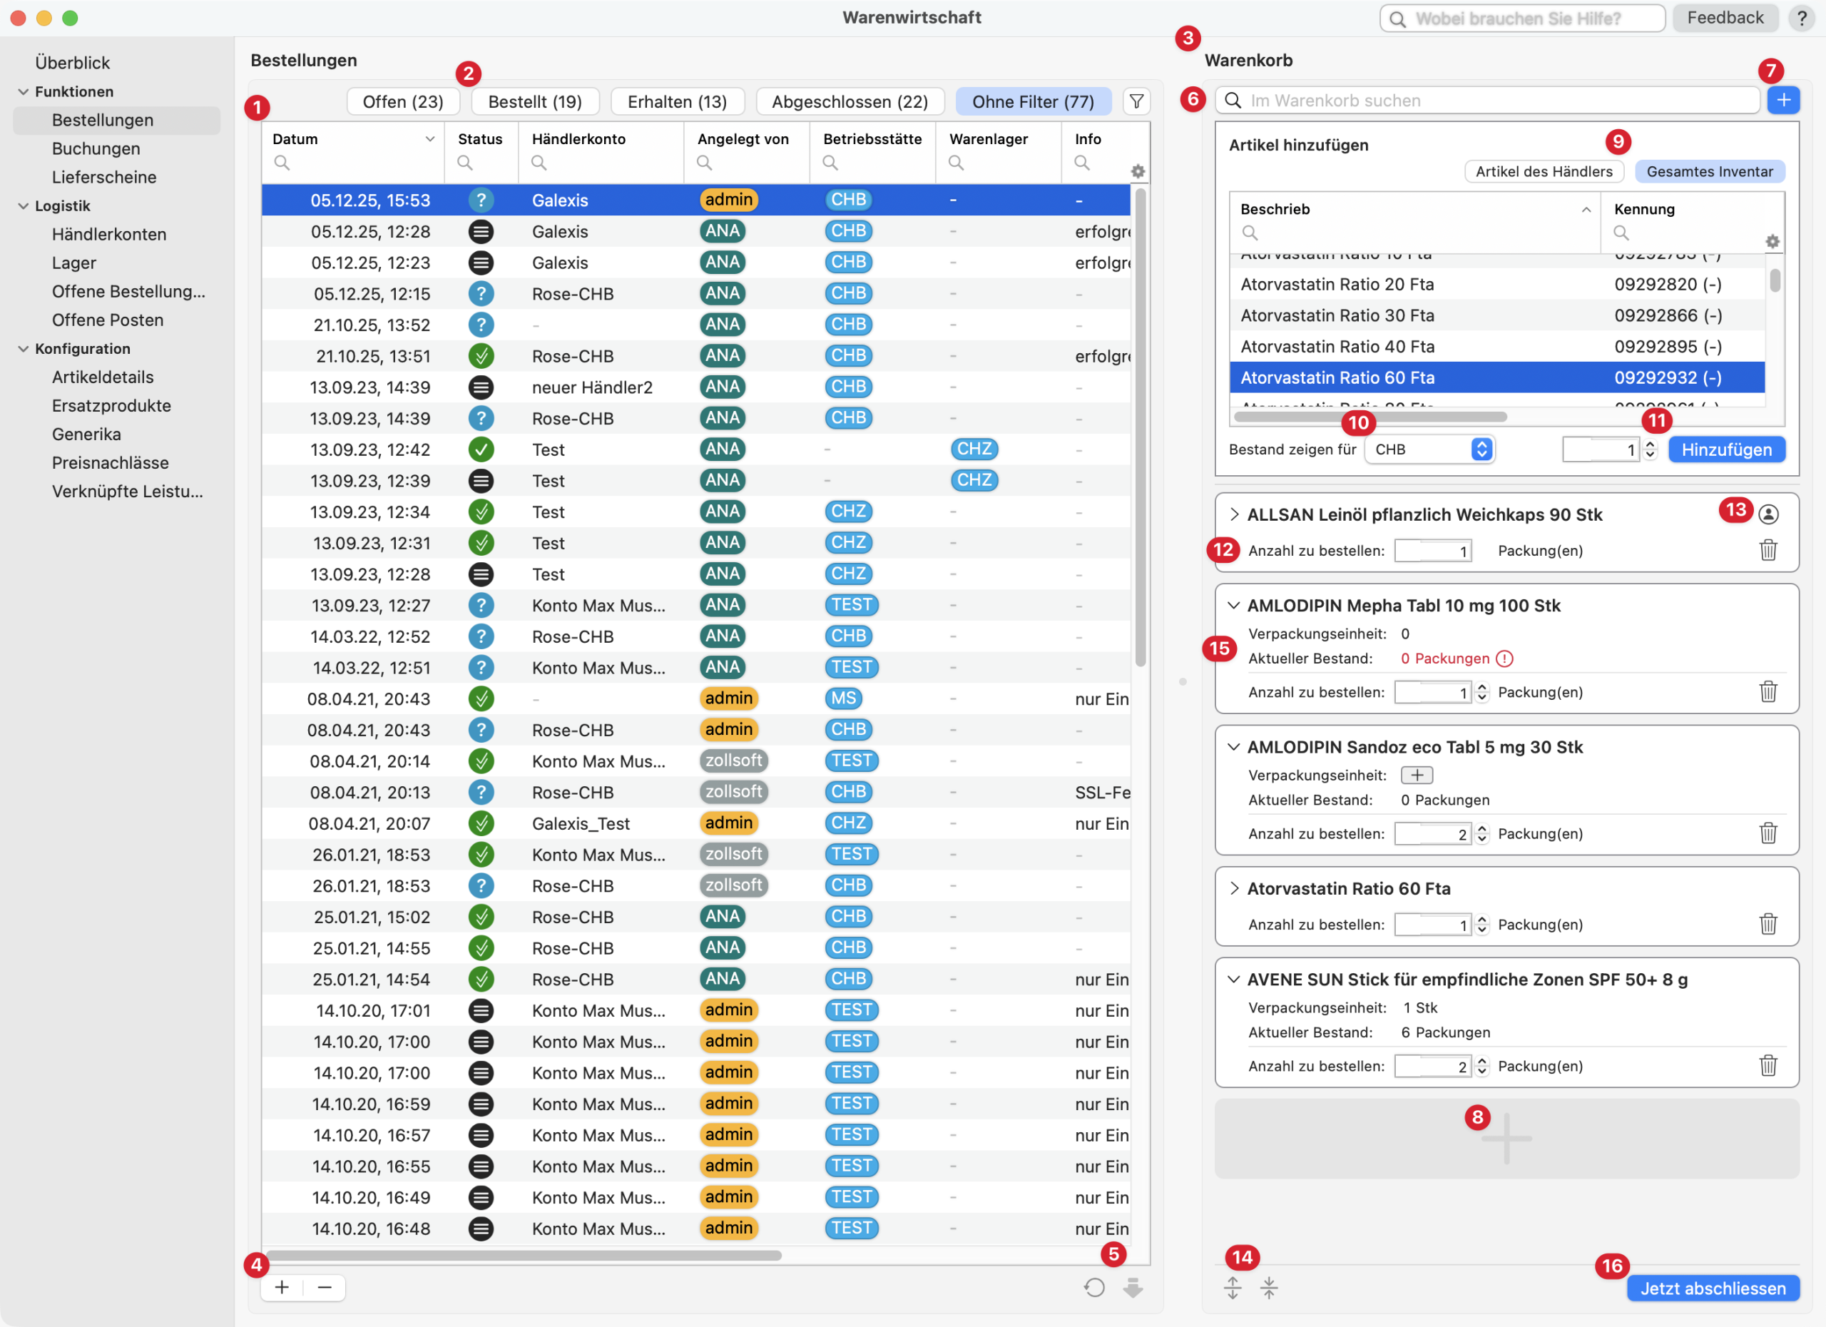Click the download arrow icon below orders
This screenshot has width=1826, height=1327.
point(1133,1287)
